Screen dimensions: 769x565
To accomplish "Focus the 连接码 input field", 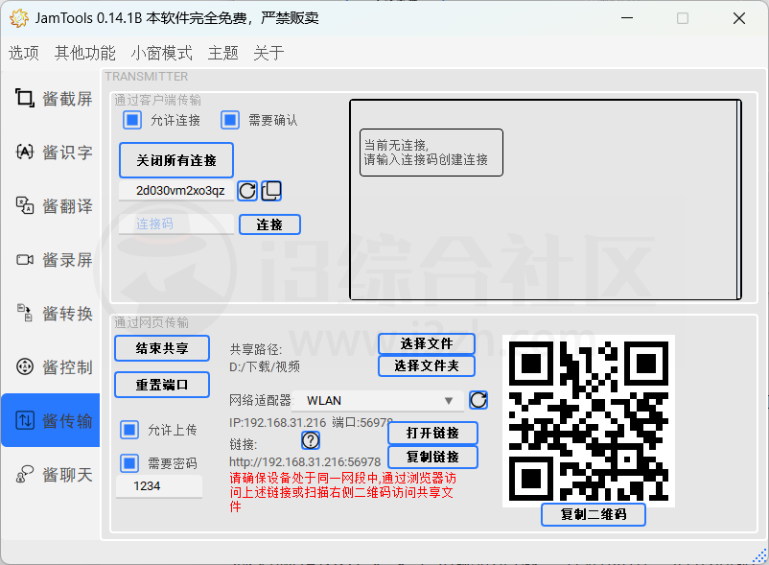I will click(176, 224).
